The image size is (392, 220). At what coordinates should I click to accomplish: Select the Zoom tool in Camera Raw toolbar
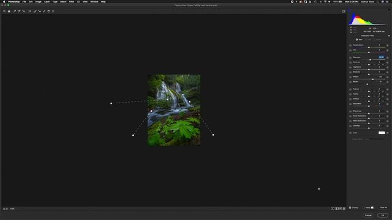(x=4, y=11)
